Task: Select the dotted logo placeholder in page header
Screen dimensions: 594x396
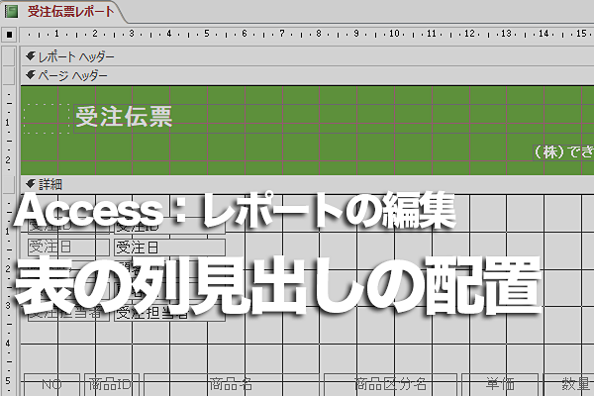Action: (x=47, y=119)
